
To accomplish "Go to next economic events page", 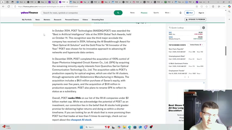I will [x=188, y=77].
